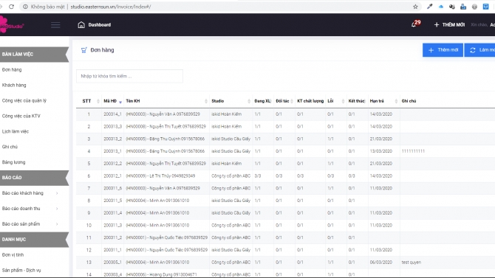Sort table by Lỗi column
Image resolution: width=495 pixels, height=278 pixels.
tap(335, 101)
